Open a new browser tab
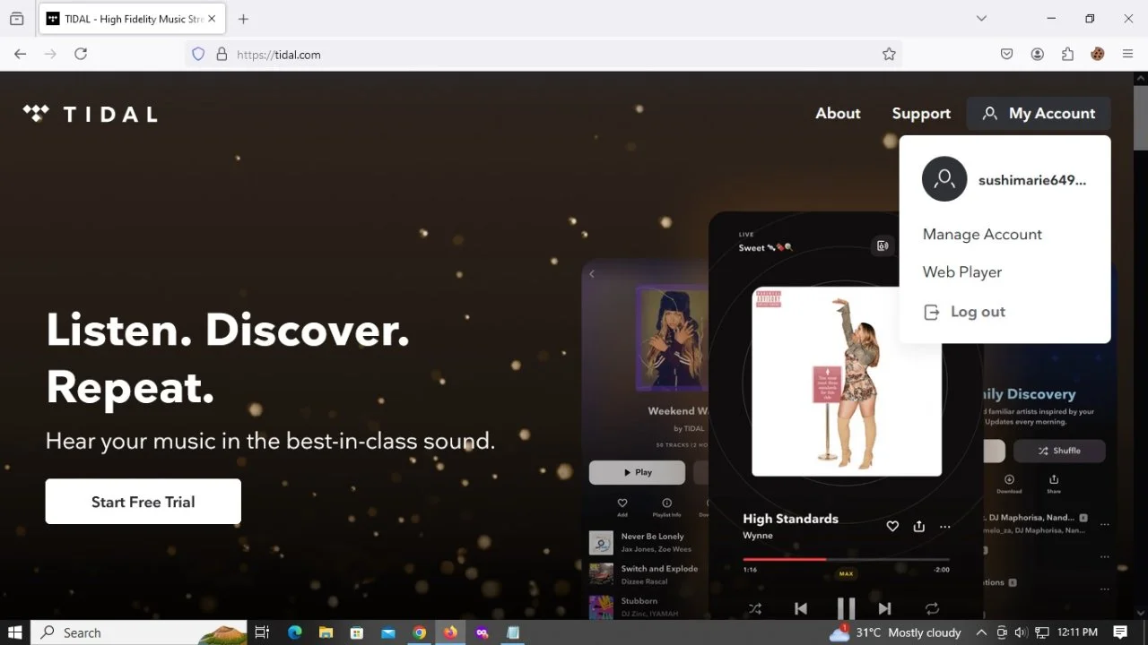The width and height of the screenshot is (1148, 645). [x=243, y=19]
